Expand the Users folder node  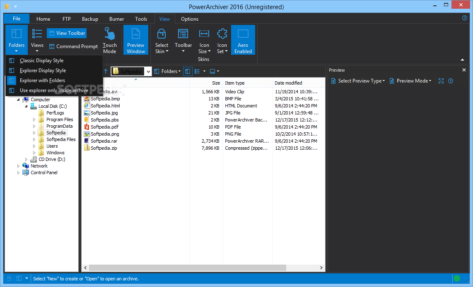[34, 146]
